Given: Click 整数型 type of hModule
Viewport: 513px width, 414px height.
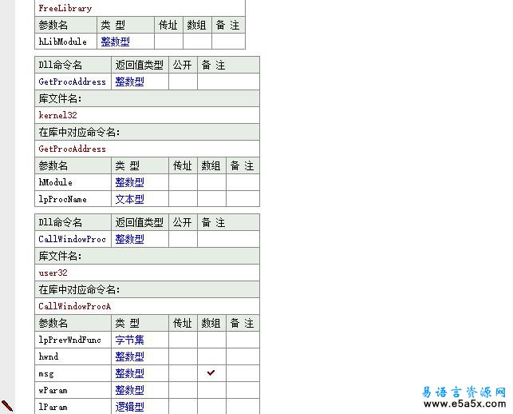Looking at the screenshot, I should click(x=129, y=182).
